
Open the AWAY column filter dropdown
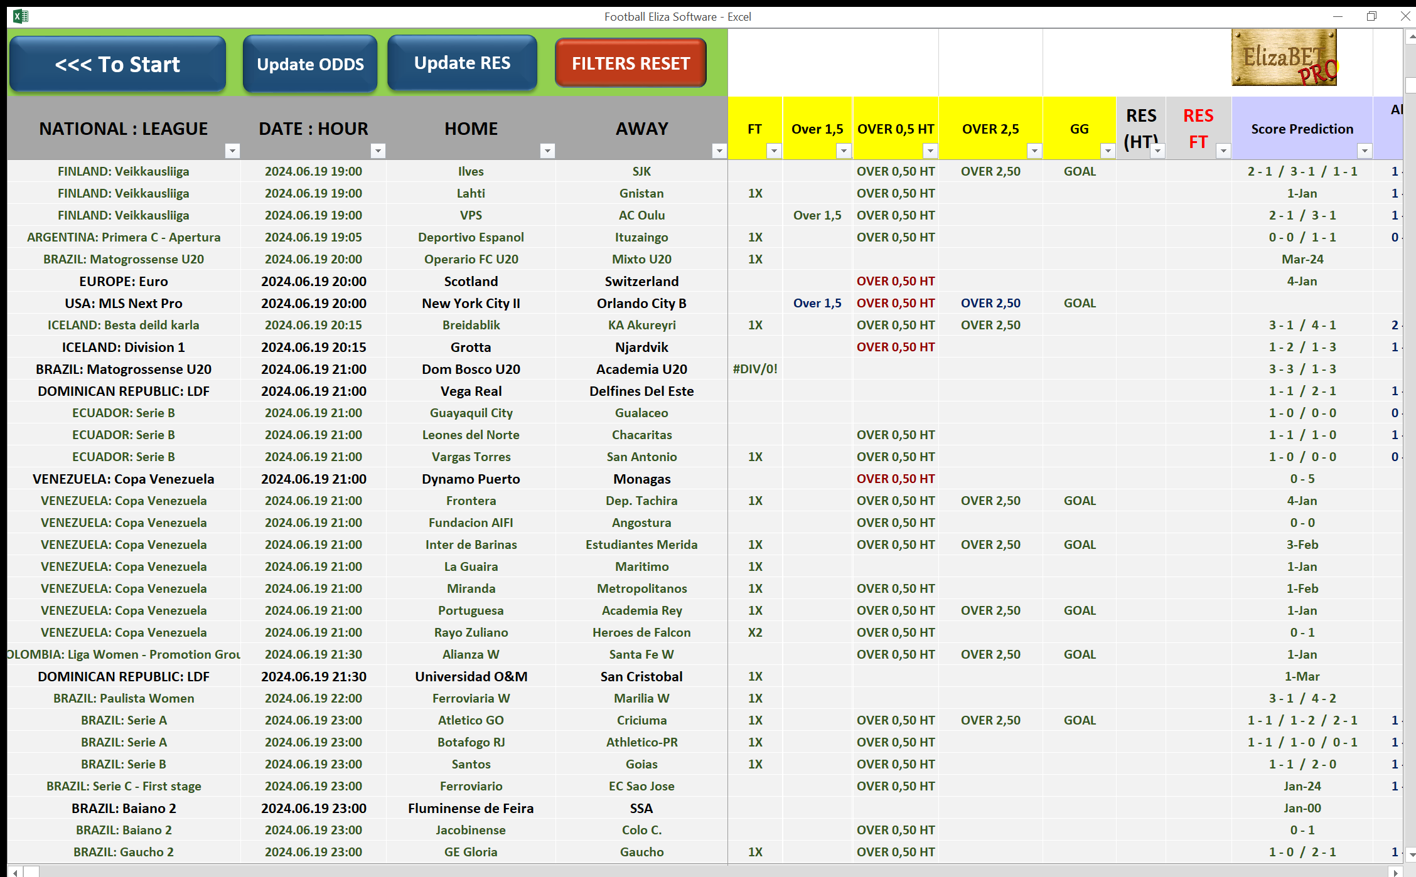[719, 151]
